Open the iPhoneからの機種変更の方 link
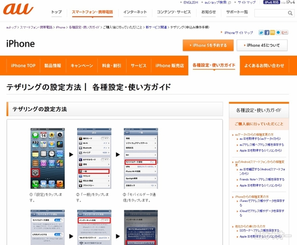Viewport: 297px width, 245px height. (x=252, y=196)
